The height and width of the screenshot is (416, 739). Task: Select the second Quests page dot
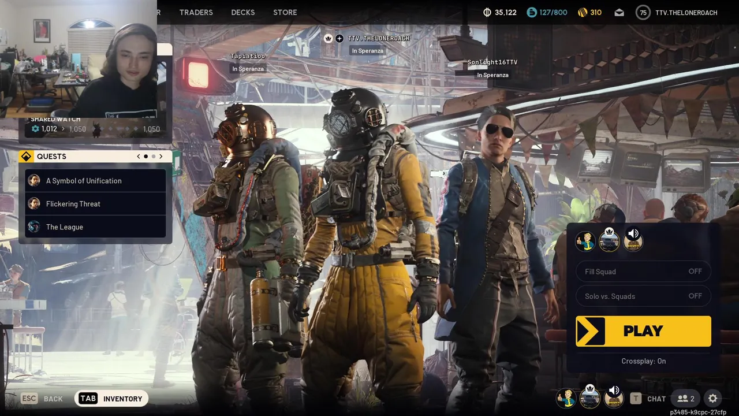click(154, 157)
